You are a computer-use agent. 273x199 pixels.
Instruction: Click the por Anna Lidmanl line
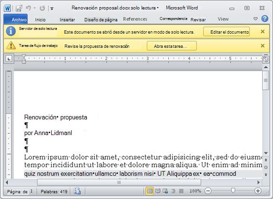48,133
